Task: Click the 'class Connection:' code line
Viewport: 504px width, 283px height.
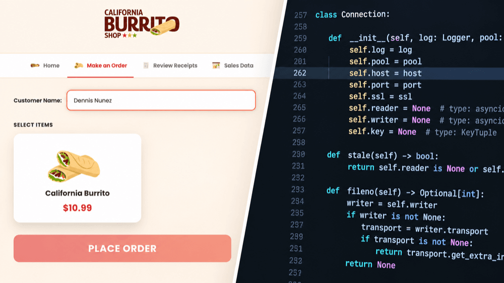Action: [352, 15]
